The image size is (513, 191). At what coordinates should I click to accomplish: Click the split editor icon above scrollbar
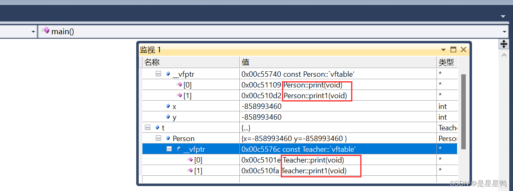point(503,44)
